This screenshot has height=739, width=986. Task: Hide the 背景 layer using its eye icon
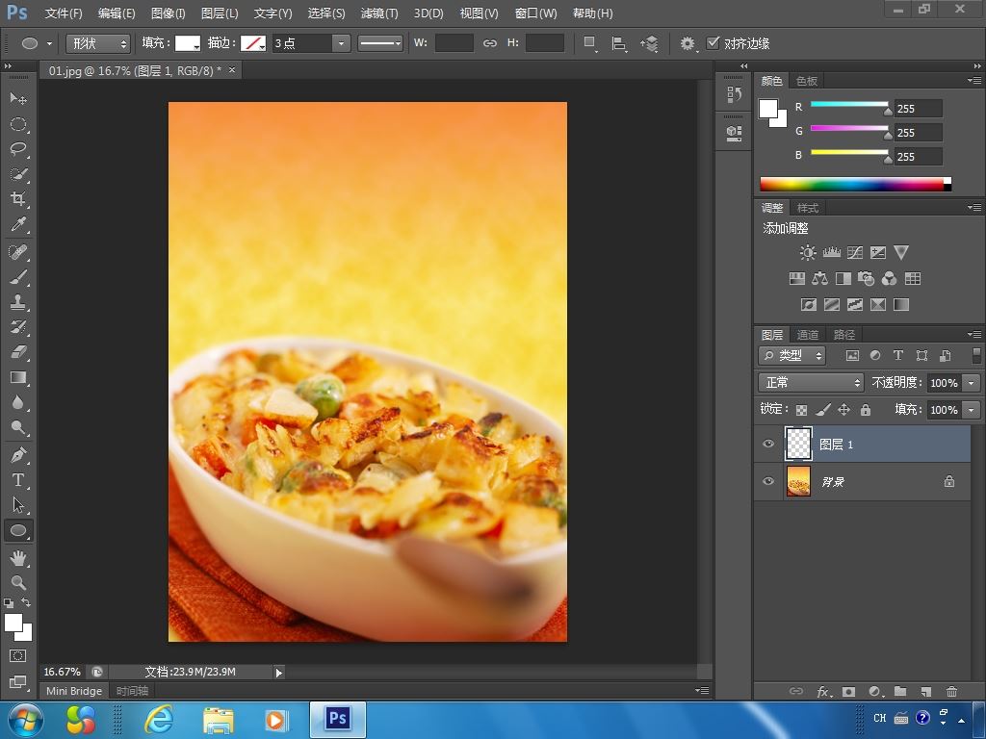pyautogui.click(x=768, y=481)
